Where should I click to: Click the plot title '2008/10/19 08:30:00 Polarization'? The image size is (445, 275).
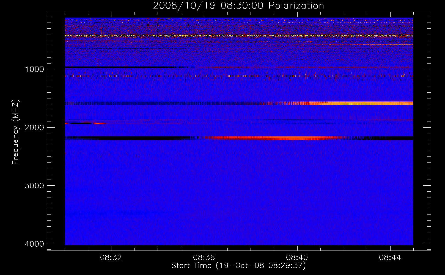pos(238,5)
